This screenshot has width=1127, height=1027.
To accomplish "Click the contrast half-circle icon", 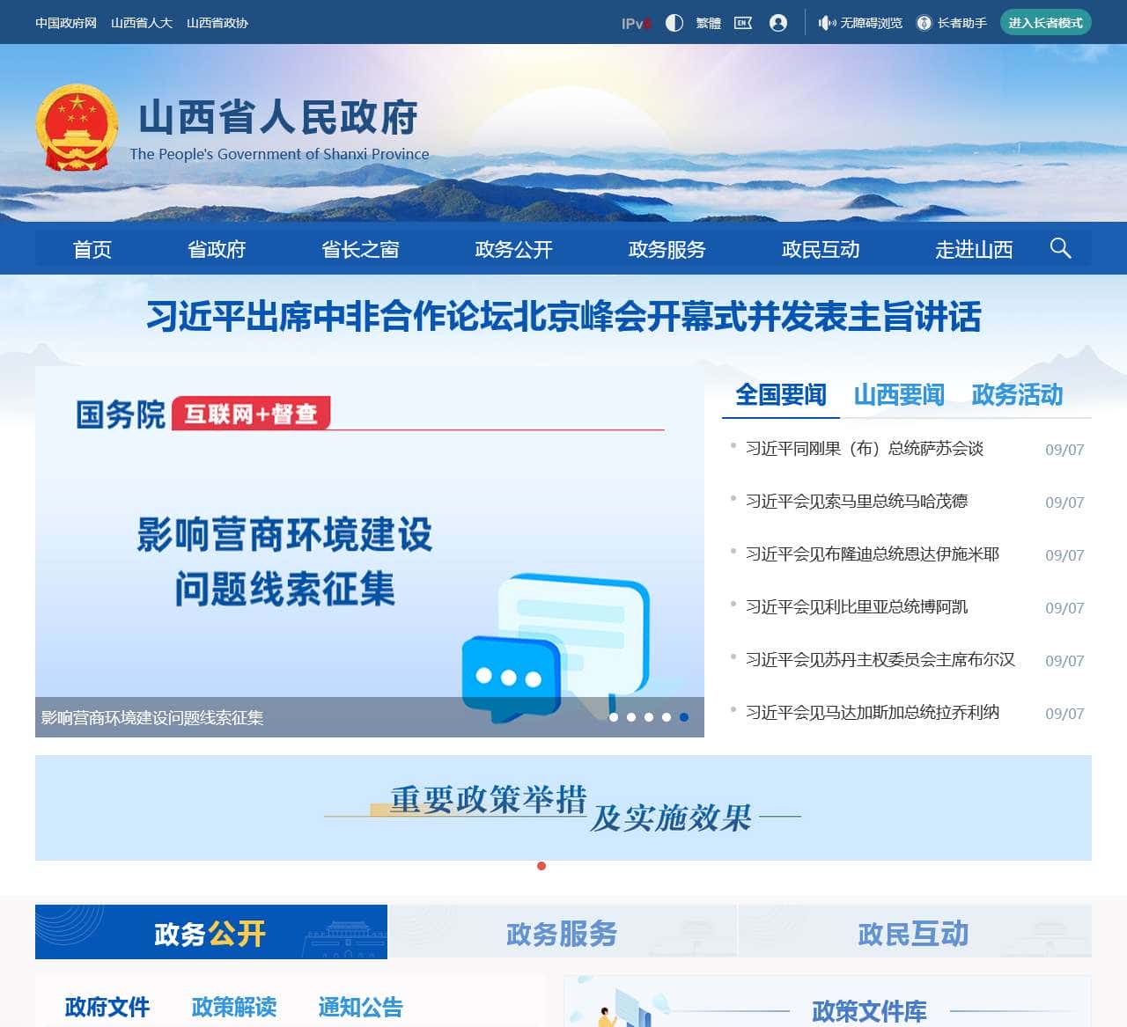I will point(674,23).
